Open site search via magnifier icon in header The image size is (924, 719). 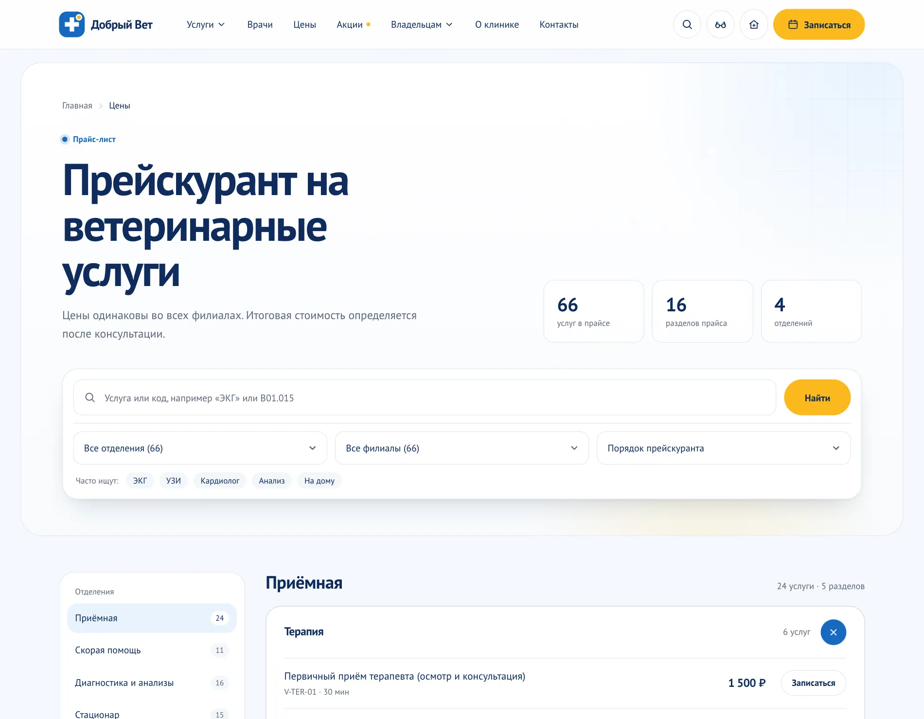tap(687, 24)
